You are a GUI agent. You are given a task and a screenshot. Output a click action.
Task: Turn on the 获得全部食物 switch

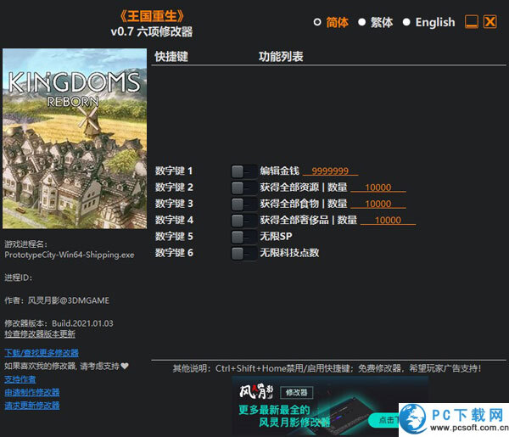[243, 204]
